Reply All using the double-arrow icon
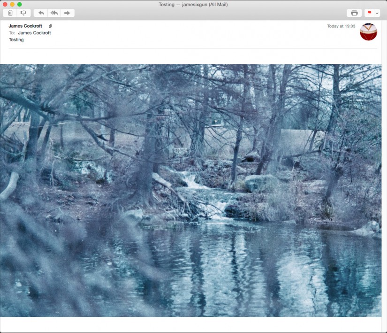The height and width of the screenshot is (333, 387). [x=54, y=13]
